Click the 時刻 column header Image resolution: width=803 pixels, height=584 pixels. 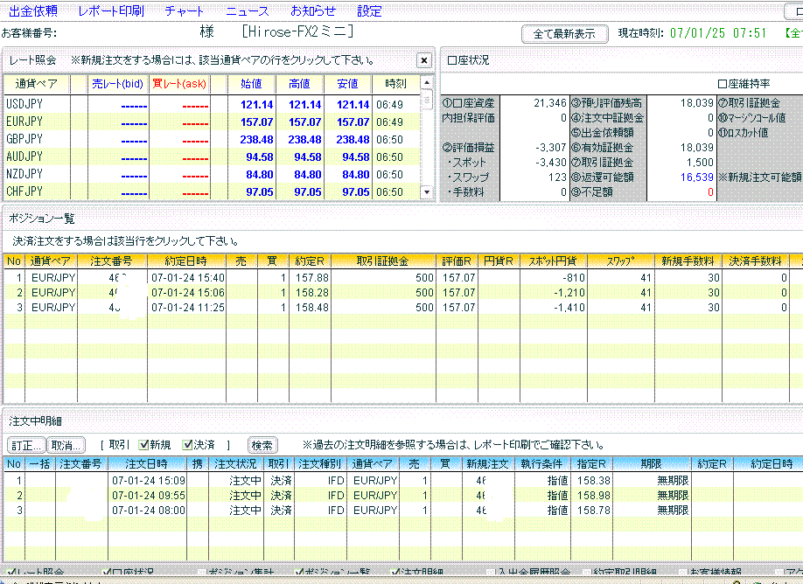395,84
